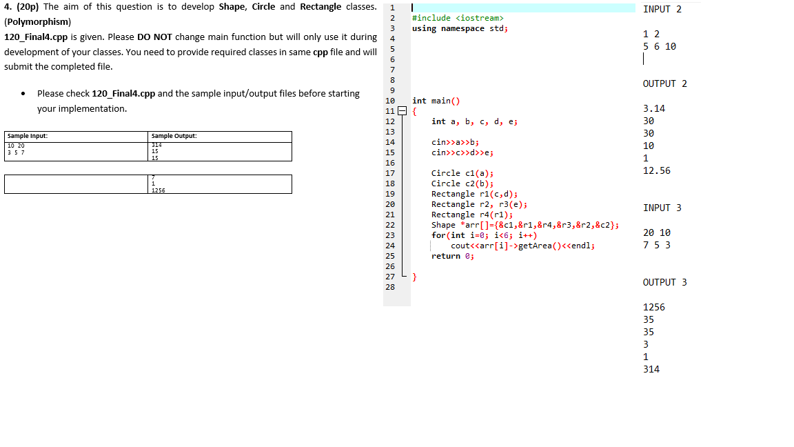Viewport: 794px width, 447px height.
Task: Click line number 27 in the editor gutter
Action: pyautogui.click(x=390, y=276)
